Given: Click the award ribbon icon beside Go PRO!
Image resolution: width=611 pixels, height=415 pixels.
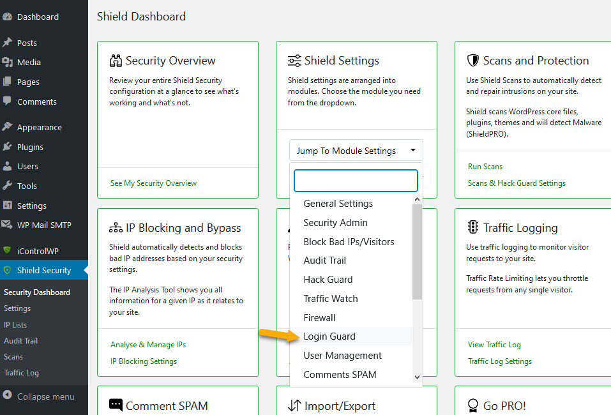Looking at the screenshot, I should click(x=473, y=405).
